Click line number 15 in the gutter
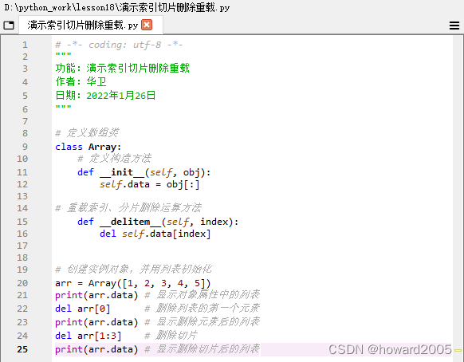This screenshot has height=362, width=464. (22, 222)
